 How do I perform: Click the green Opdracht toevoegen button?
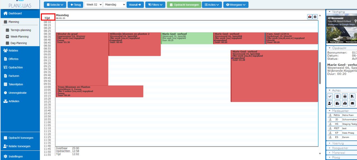pyautogui.click(x=184, y=5)
